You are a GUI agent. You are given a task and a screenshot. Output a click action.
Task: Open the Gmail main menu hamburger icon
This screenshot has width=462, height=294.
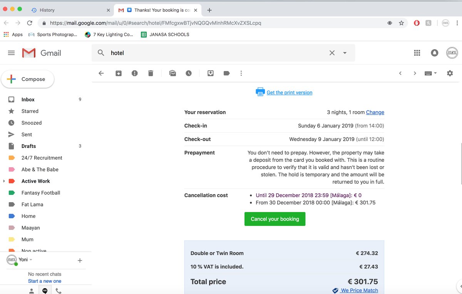click(x=11, y=53)
